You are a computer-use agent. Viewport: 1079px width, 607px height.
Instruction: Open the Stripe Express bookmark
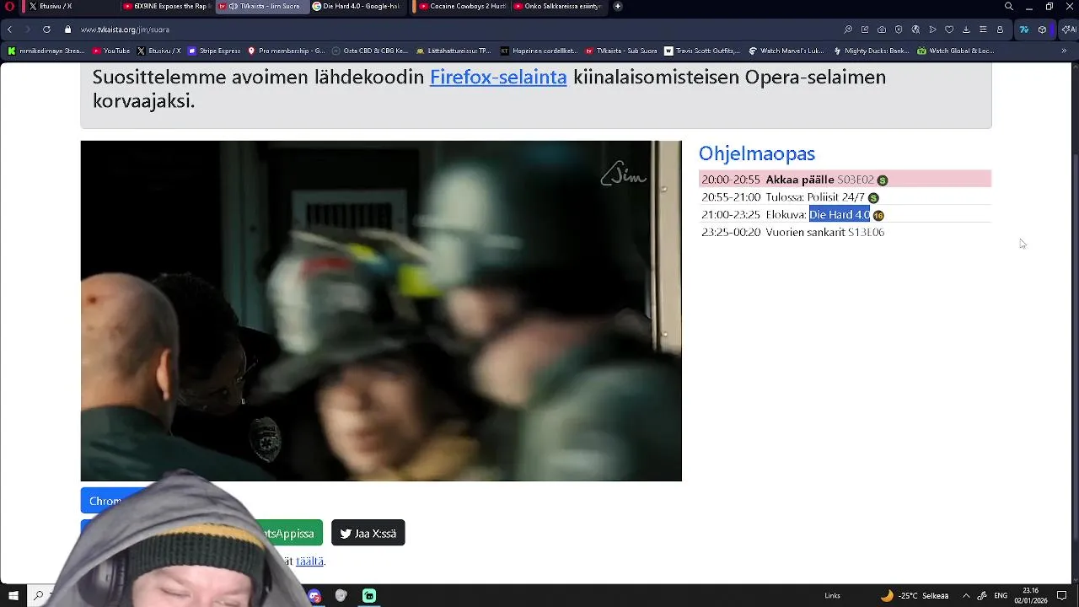pos(214,51)
